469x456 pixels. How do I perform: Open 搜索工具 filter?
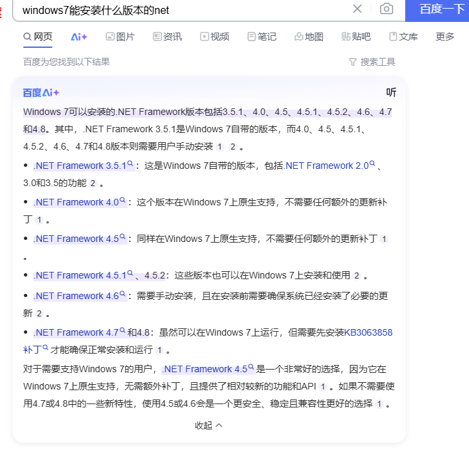[372, 62]
